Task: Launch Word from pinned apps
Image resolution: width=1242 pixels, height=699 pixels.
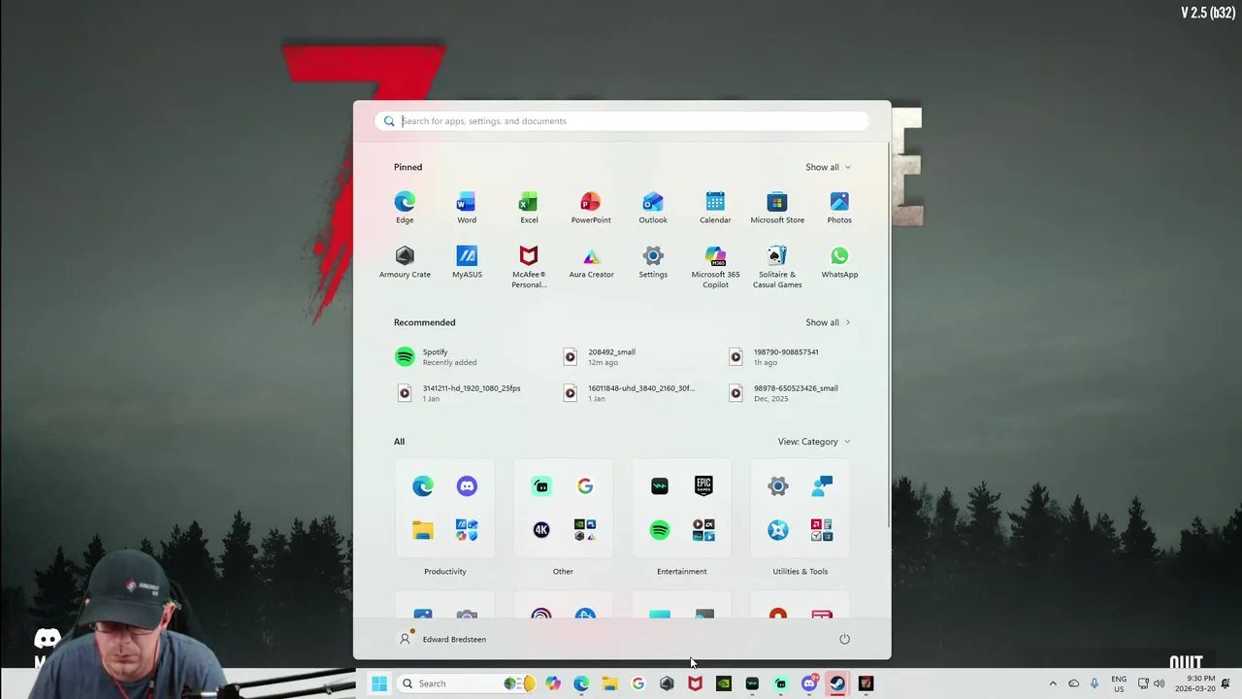Action: pyautogui.click(x=467, y=207)
